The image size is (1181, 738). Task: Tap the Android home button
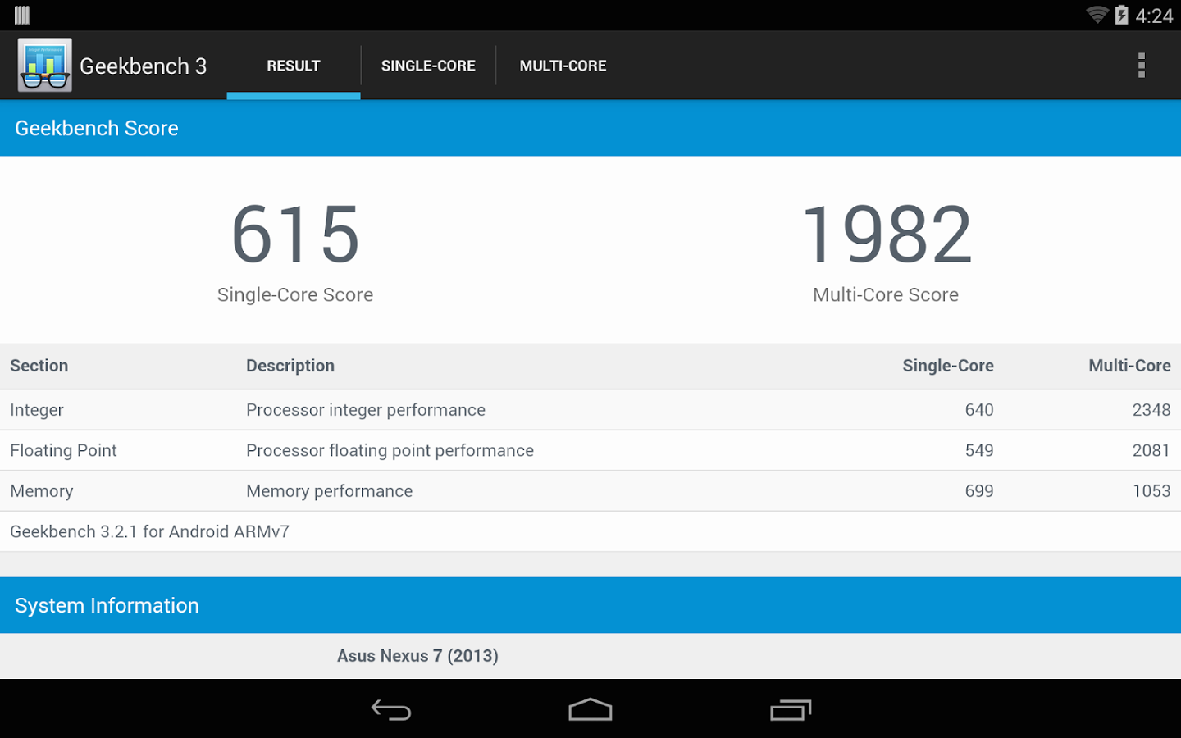[590, 710]
